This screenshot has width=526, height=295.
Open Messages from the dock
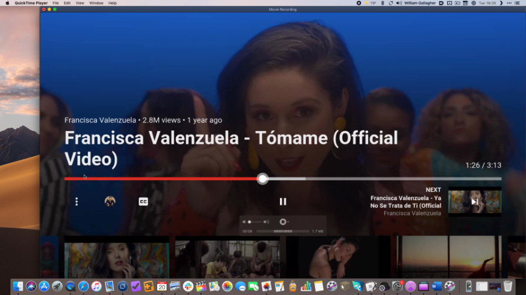click(x=240, y=286)
